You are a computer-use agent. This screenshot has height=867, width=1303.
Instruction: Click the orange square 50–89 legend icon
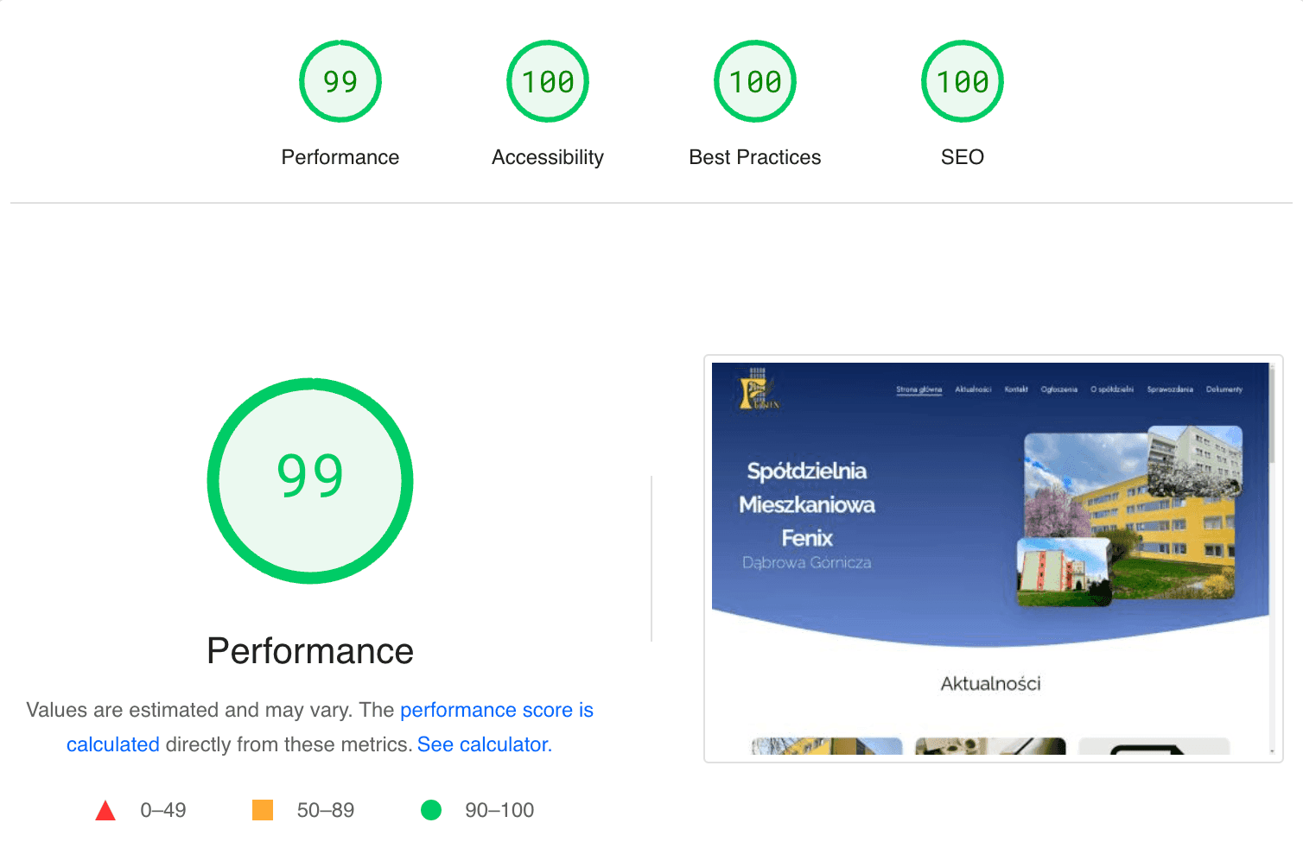click(x=263, y=810)
